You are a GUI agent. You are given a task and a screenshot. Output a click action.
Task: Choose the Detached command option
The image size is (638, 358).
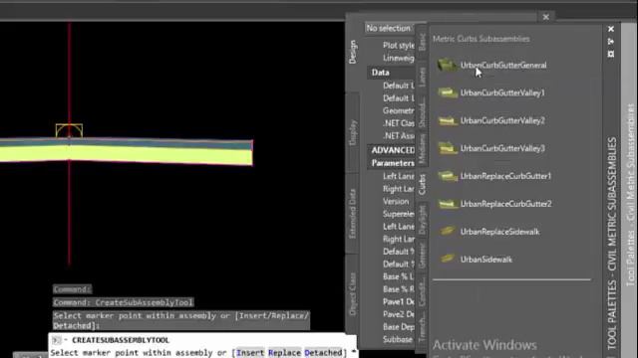pos(323,353)
